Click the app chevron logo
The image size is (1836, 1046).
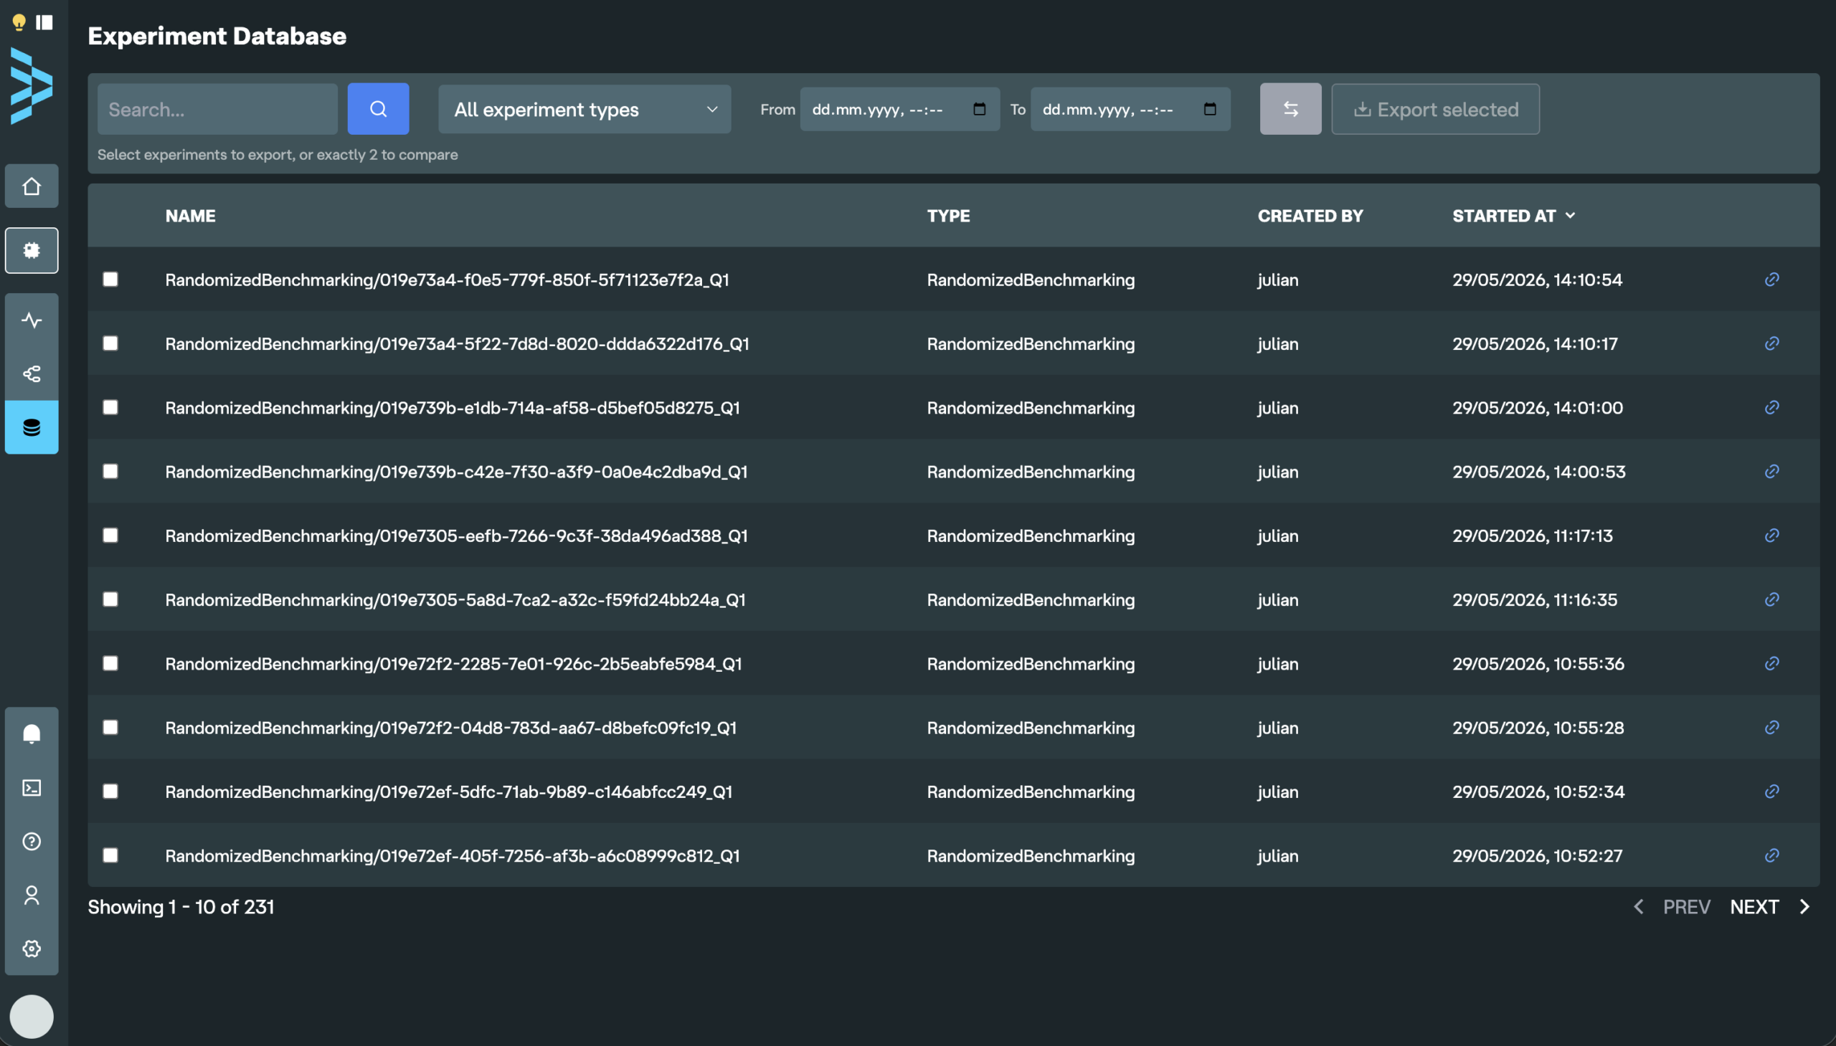click(x=32, y=86)
